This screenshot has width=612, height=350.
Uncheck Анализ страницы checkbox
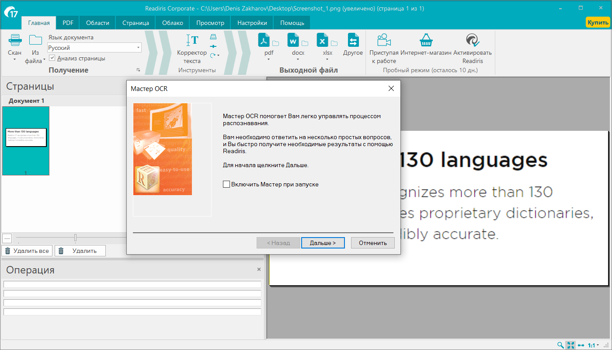pyautogui.click(x=52, y=58)
